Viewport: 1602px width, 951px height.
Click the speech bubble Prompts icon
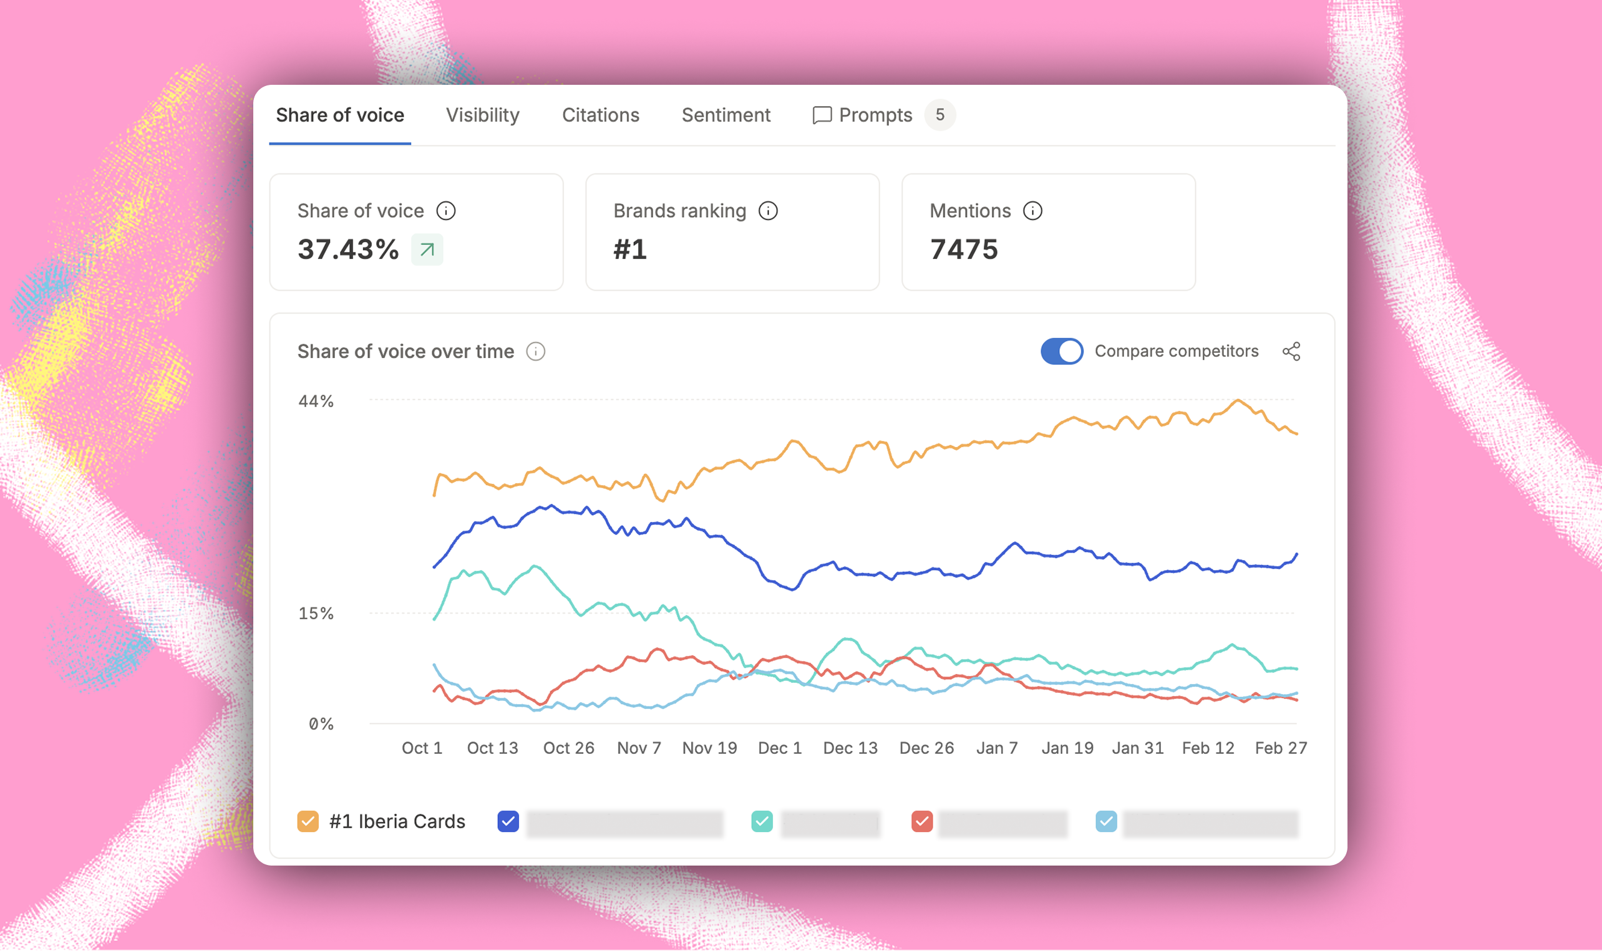point(822,115)
